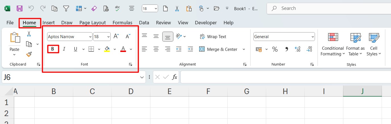The image size is (391, 124).
Task: Expand the Paste options arrow below Paste
Action: [14, 55]
